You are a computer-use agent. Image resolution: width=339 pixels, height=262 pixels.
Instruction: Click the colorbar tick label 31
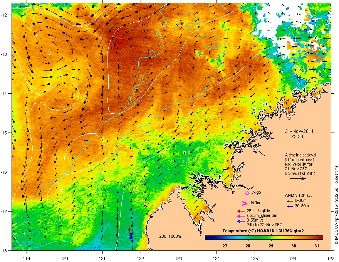[x=317, y=246]
